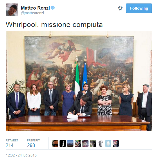Open Matteo Renzi's profile via his name
Viewport: 160px width, 160px height.
[x=35, y=8]
